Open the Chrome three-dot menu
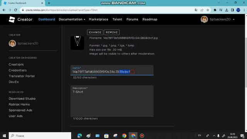247x139 pixels. (x=244, y=10)
